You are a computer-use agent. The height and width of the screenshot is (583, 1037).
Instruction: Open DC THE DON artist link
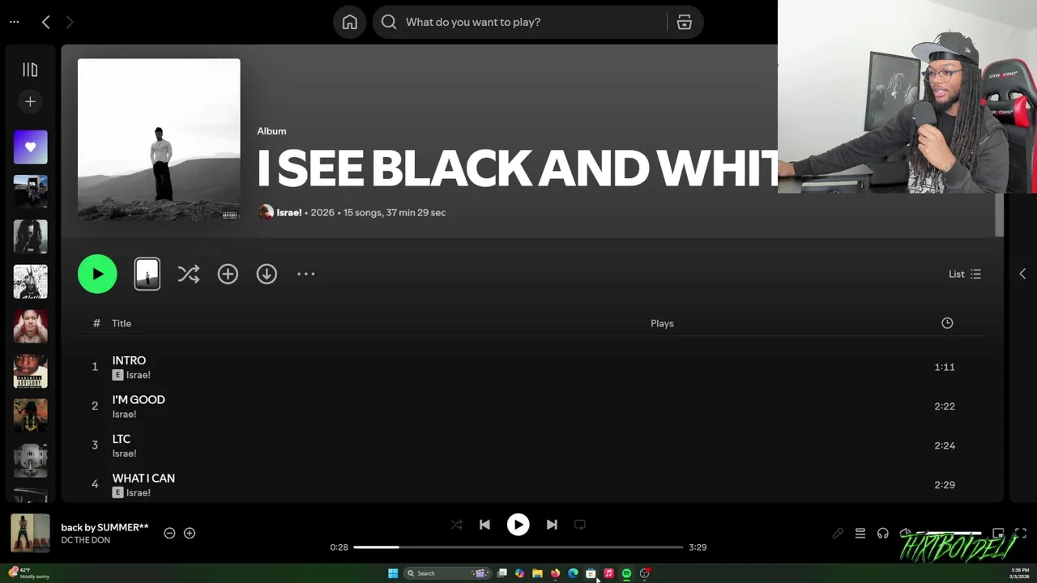click(x=85, y=540)
